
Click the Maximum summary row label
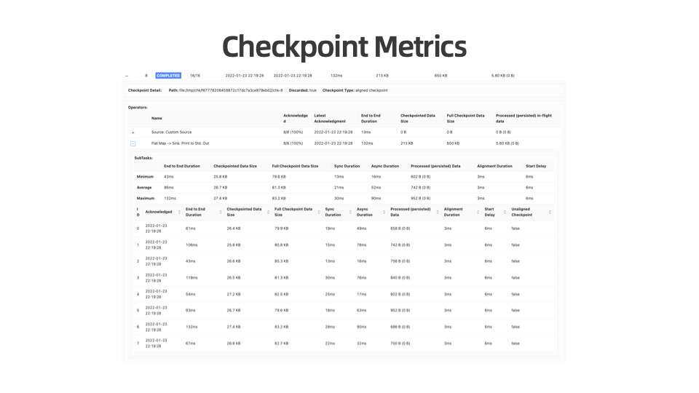click(146, 198)
